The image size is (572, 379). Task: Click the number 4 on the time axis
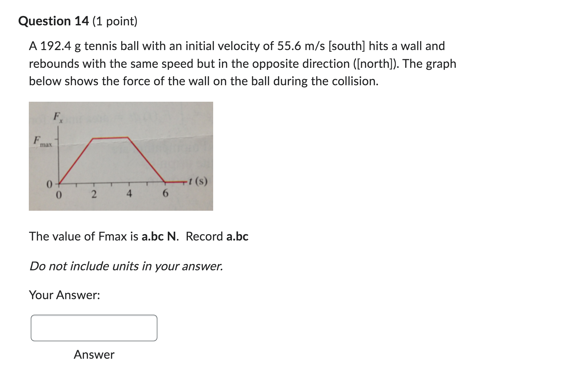(x=130, y=194)
